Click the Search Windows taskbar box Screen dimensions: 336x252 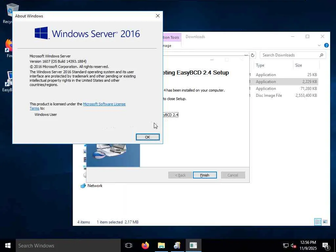[x=68, y=245]
